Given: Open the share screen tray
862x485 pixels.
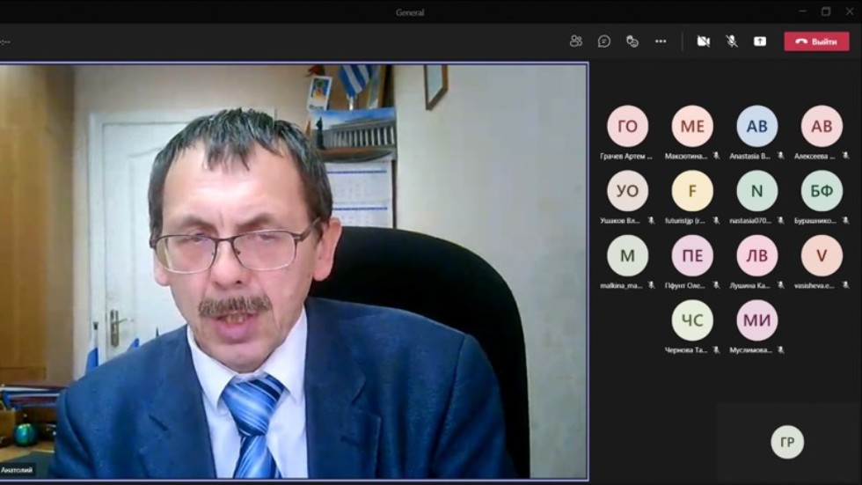Looking at the screenshot, I should (x=760, y=41).
